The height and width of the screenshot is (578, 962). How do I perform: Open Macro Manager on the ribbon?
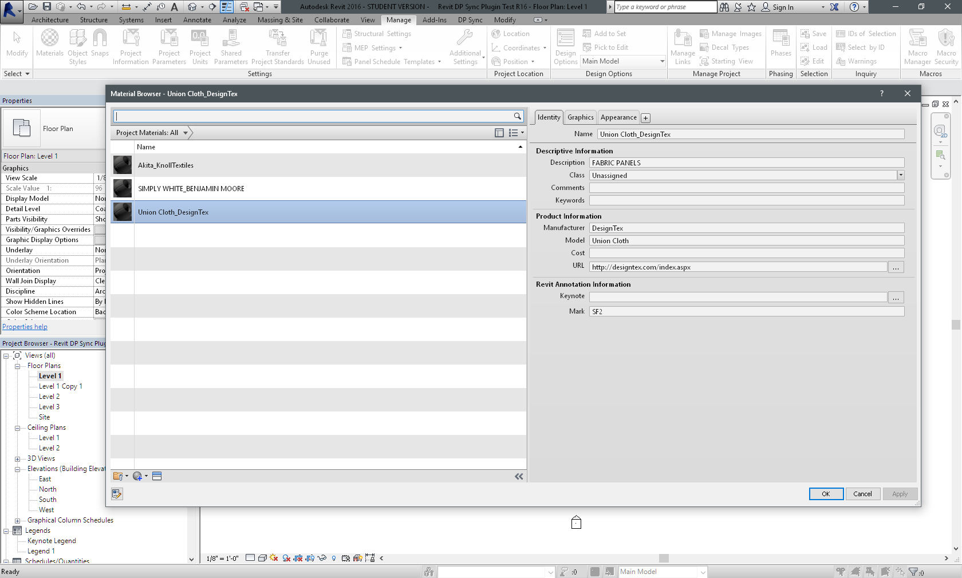coord(917,47)
